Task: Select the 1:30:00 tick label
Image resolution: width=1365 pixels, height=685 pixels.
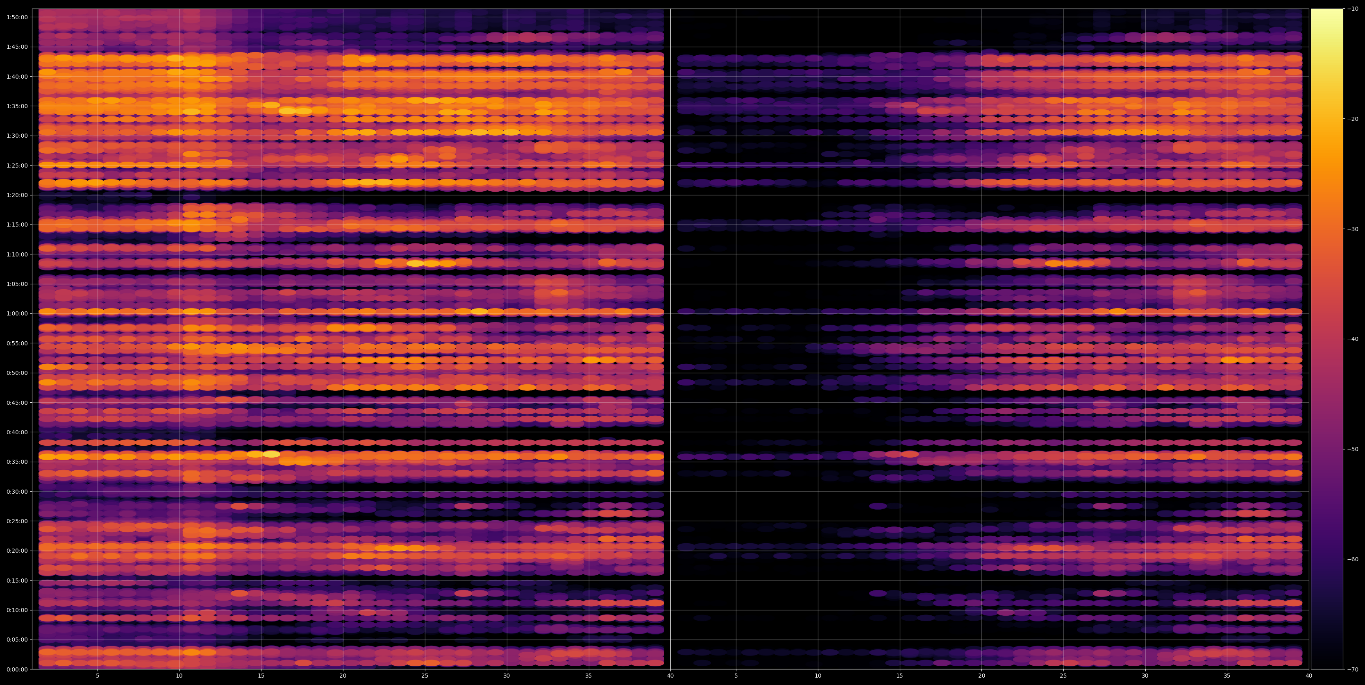Action: coord(17,136)
